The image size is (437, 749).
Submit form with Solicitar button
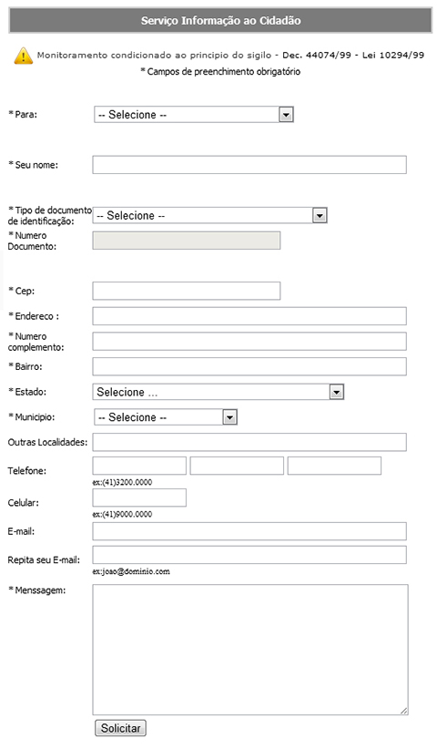pos(121,728)
